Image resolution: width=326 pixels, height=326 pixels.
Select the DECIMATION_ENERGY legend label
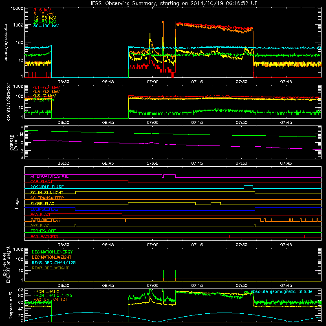tap(52, 252)
